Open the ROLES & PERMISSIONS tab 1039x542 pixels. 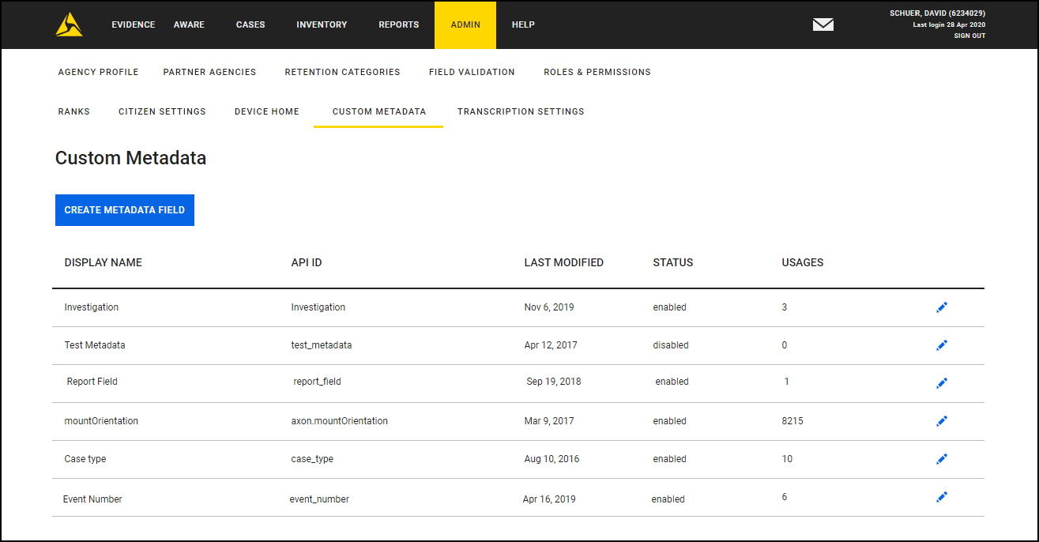tap(597, 72)
